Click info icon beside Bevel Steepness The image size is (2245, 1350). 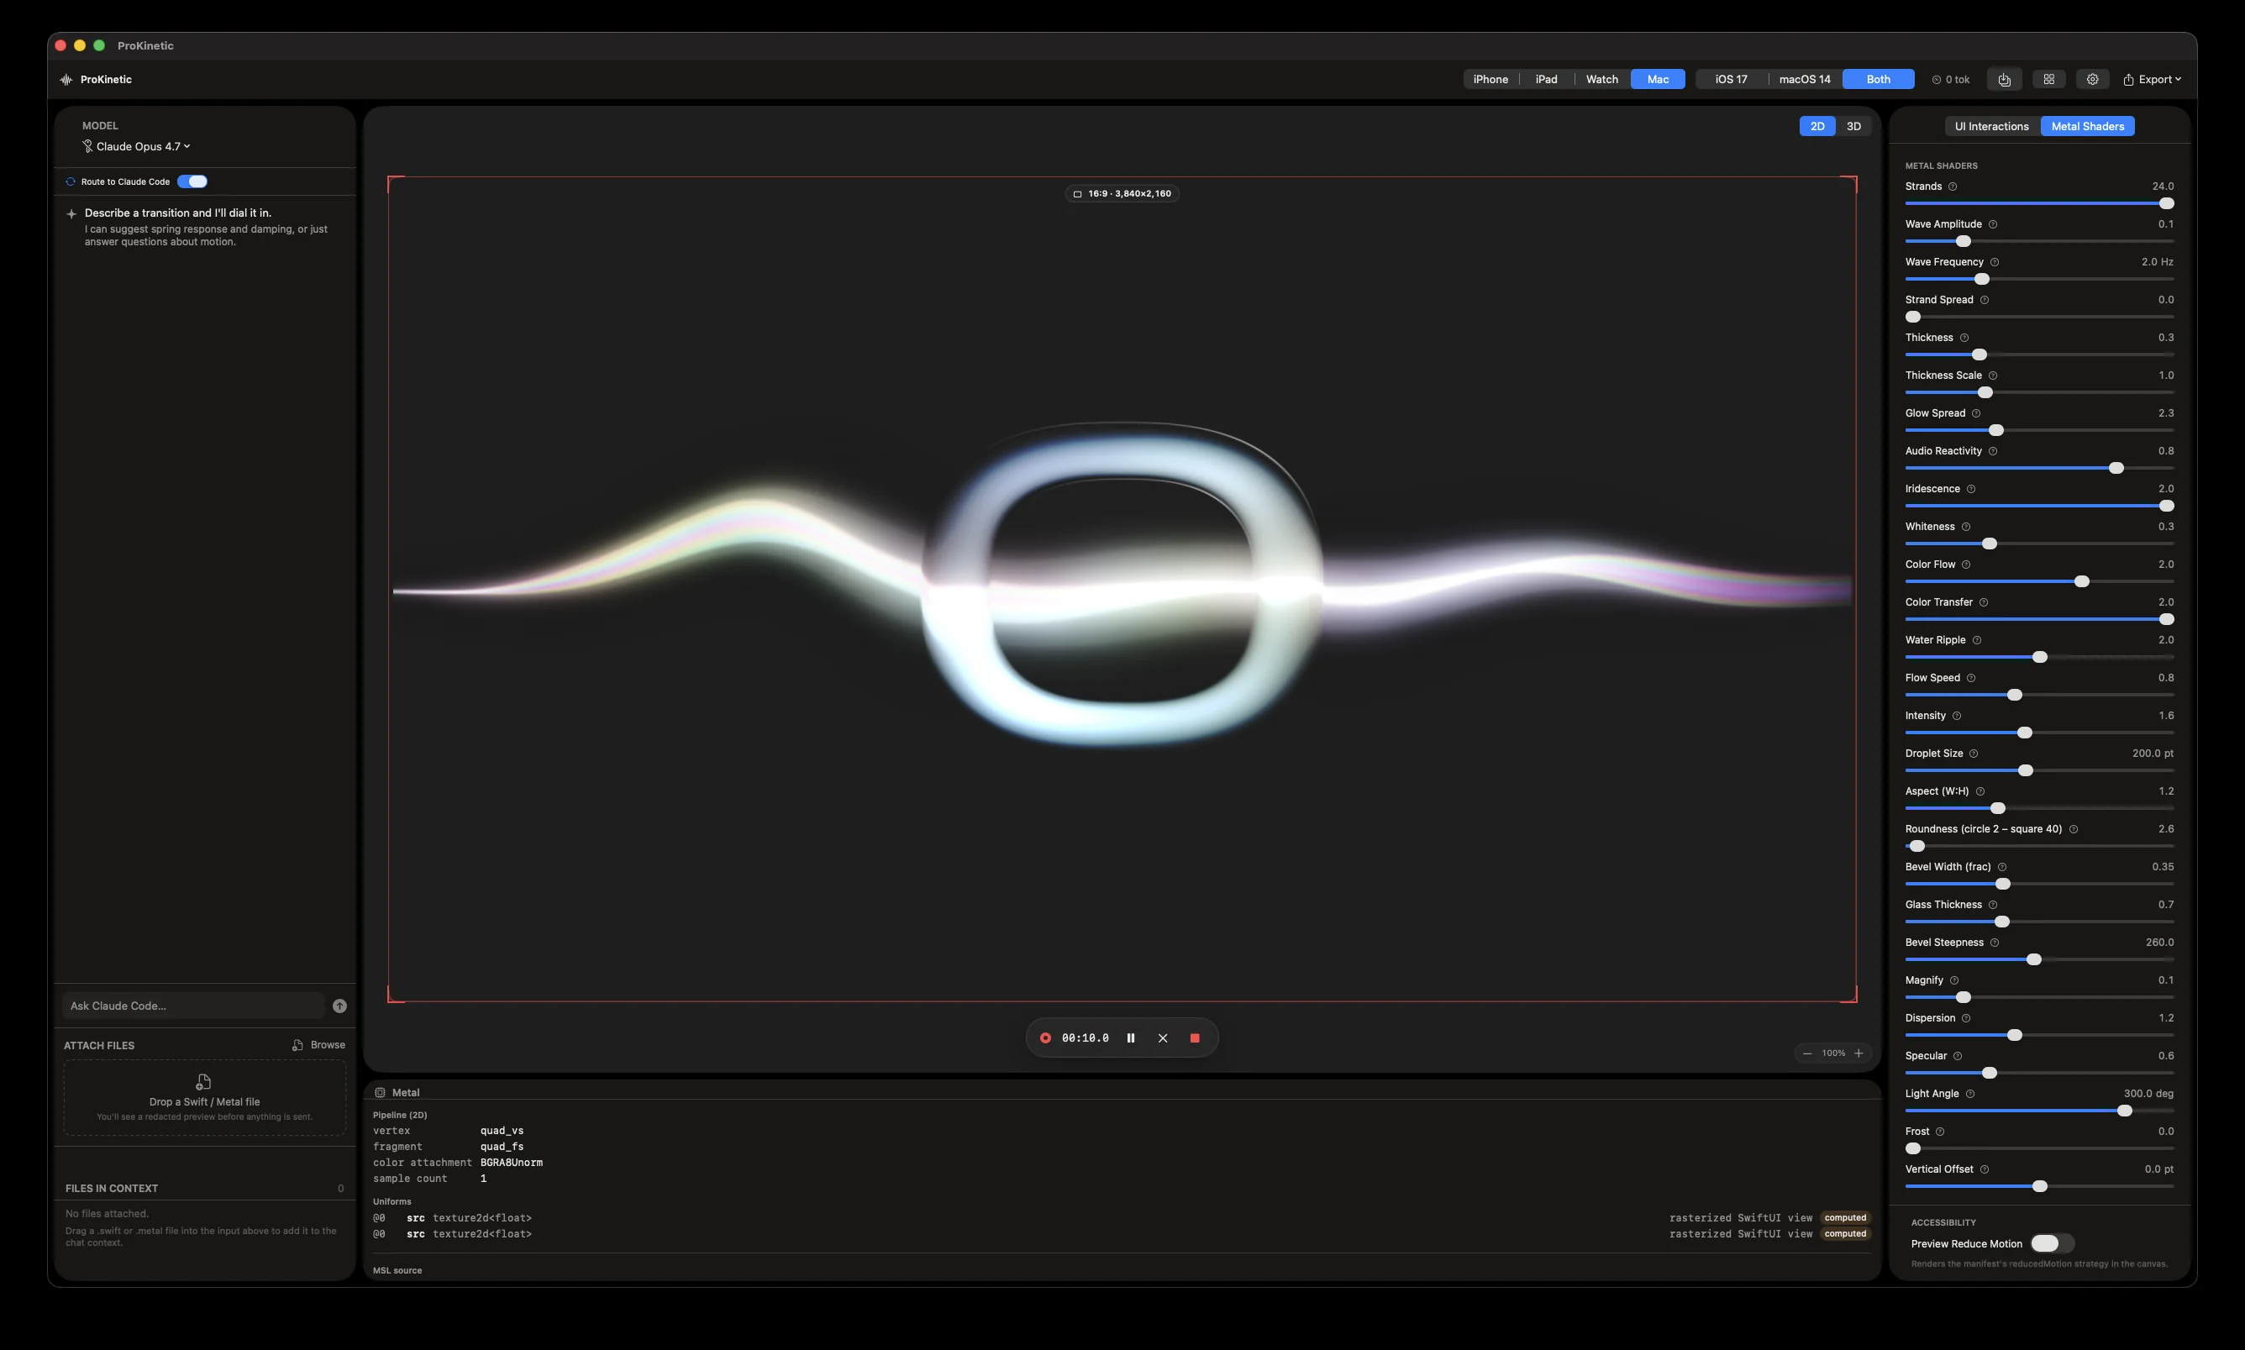[x=1994, y=943]
